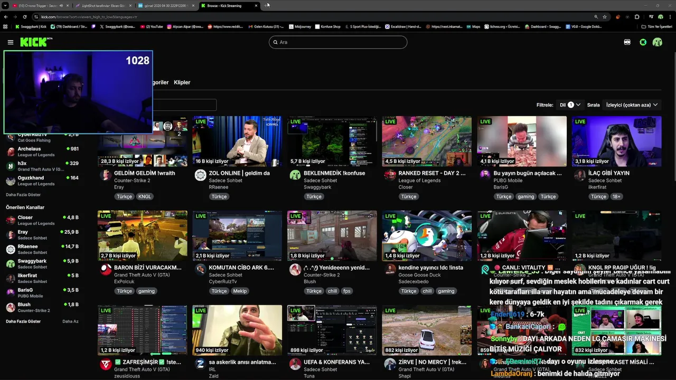Open Chrome three-dot menu
Screen dimensions: 676x380
coord(670,17)
